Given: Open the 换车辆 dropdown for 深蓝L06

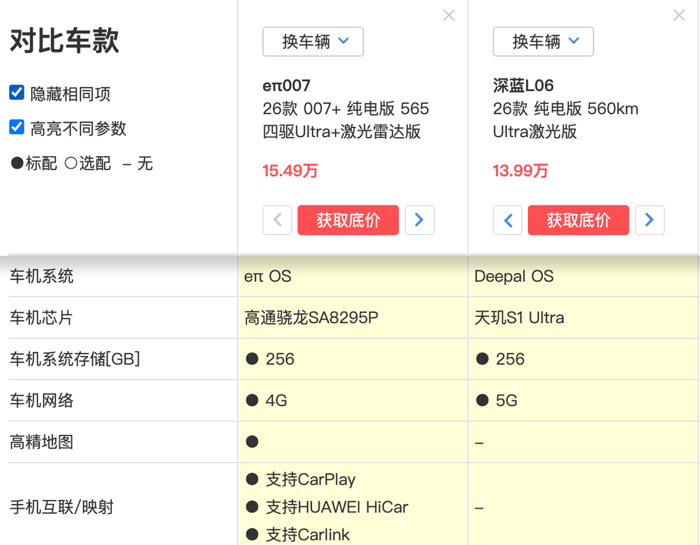Looking at the screenshot, I should pos(543,41).
